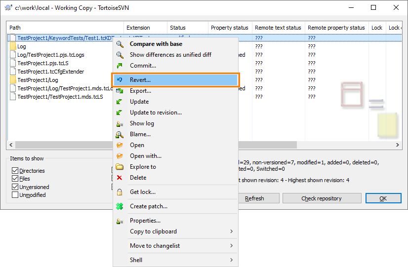This screenshot has width=408, height=267.
Task: Open Show log from context menu
Action: coord(176,123)
